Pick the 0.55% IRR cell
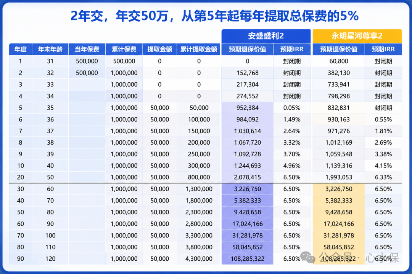Screen dimensions: 412x274 coord(383,119)
